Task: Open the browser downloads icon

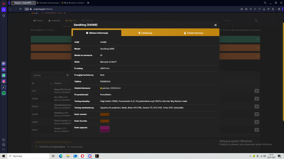Action: pyautogui.click(x=264, y=9)
